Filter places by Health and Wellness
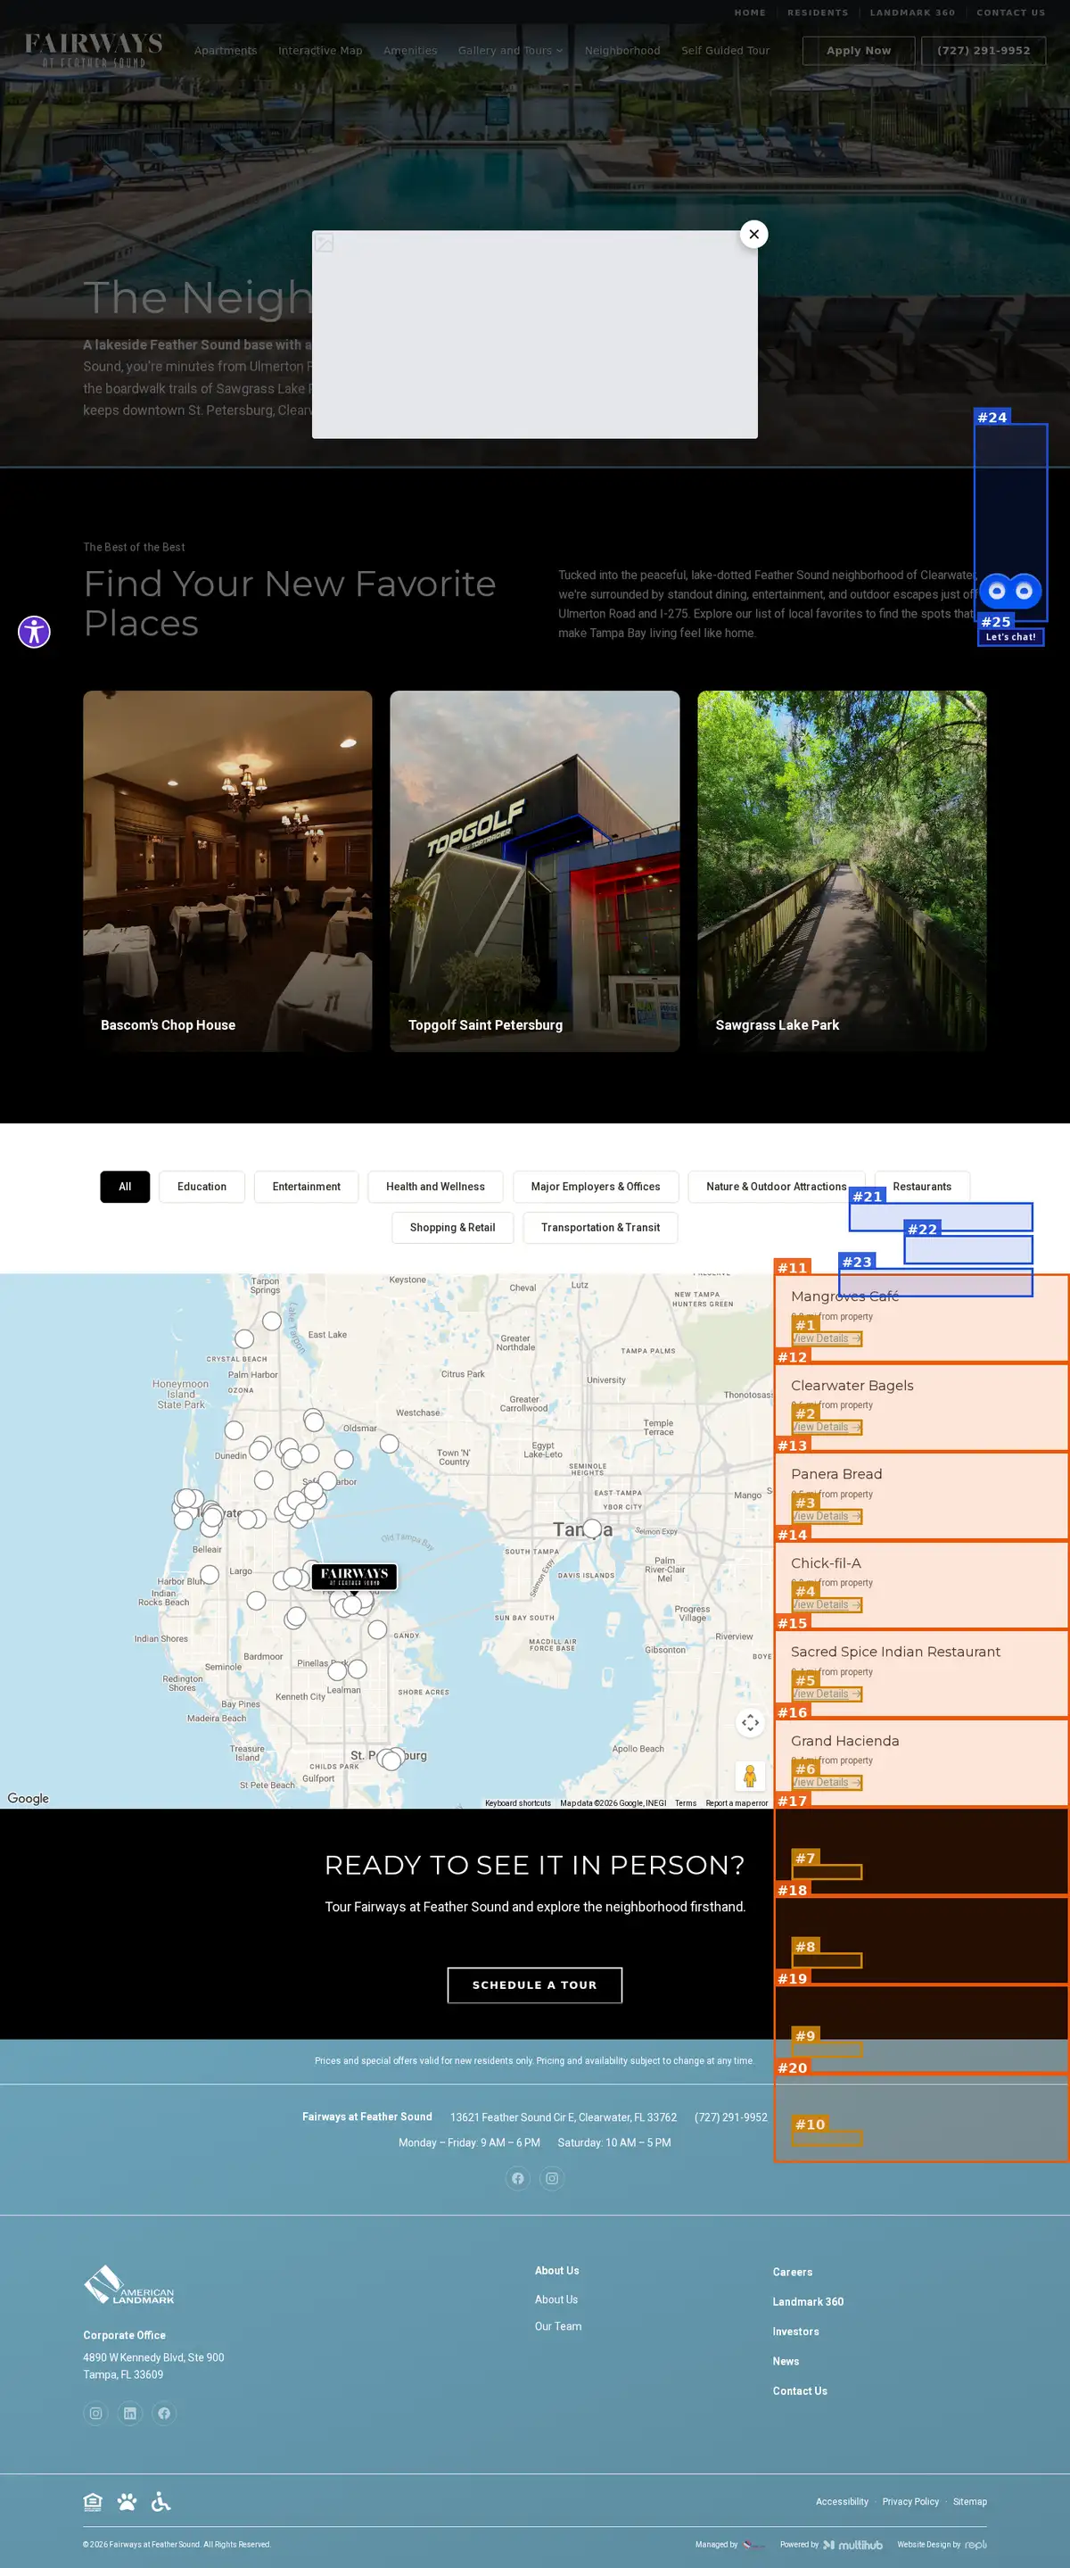The height and width of the screenshot is (2568, 1070). (x=435, y=1187)
